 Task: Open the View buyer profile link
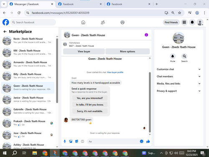[x=115, y=72]
